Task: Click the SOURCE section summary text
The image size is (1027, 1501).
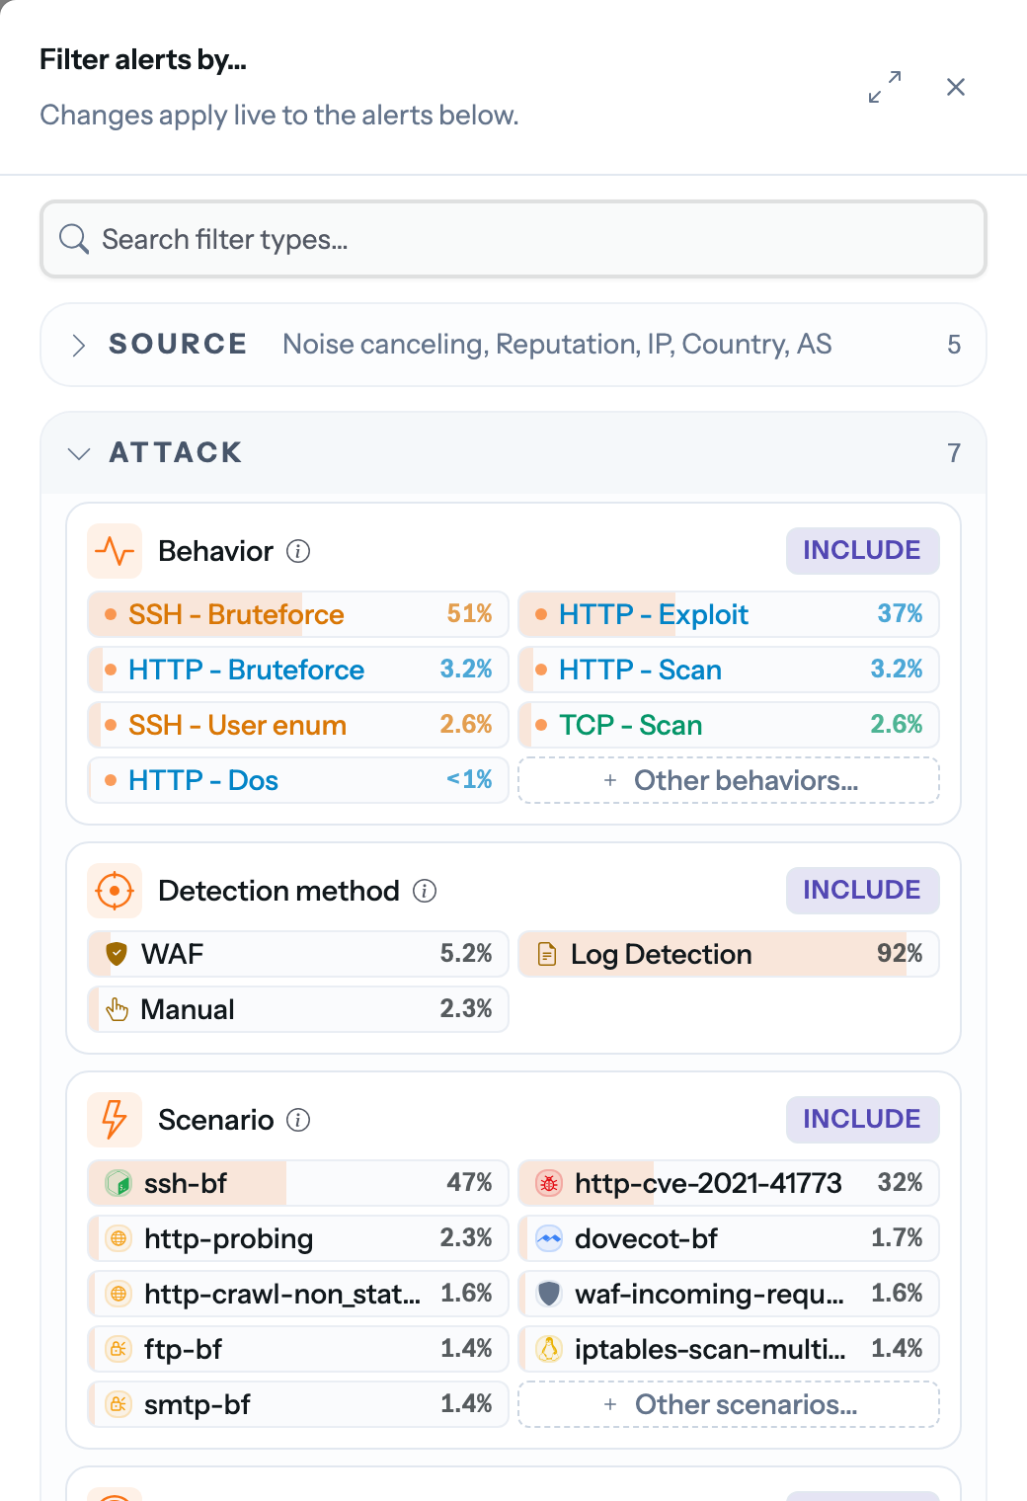Action: click(x=557, y=345)
